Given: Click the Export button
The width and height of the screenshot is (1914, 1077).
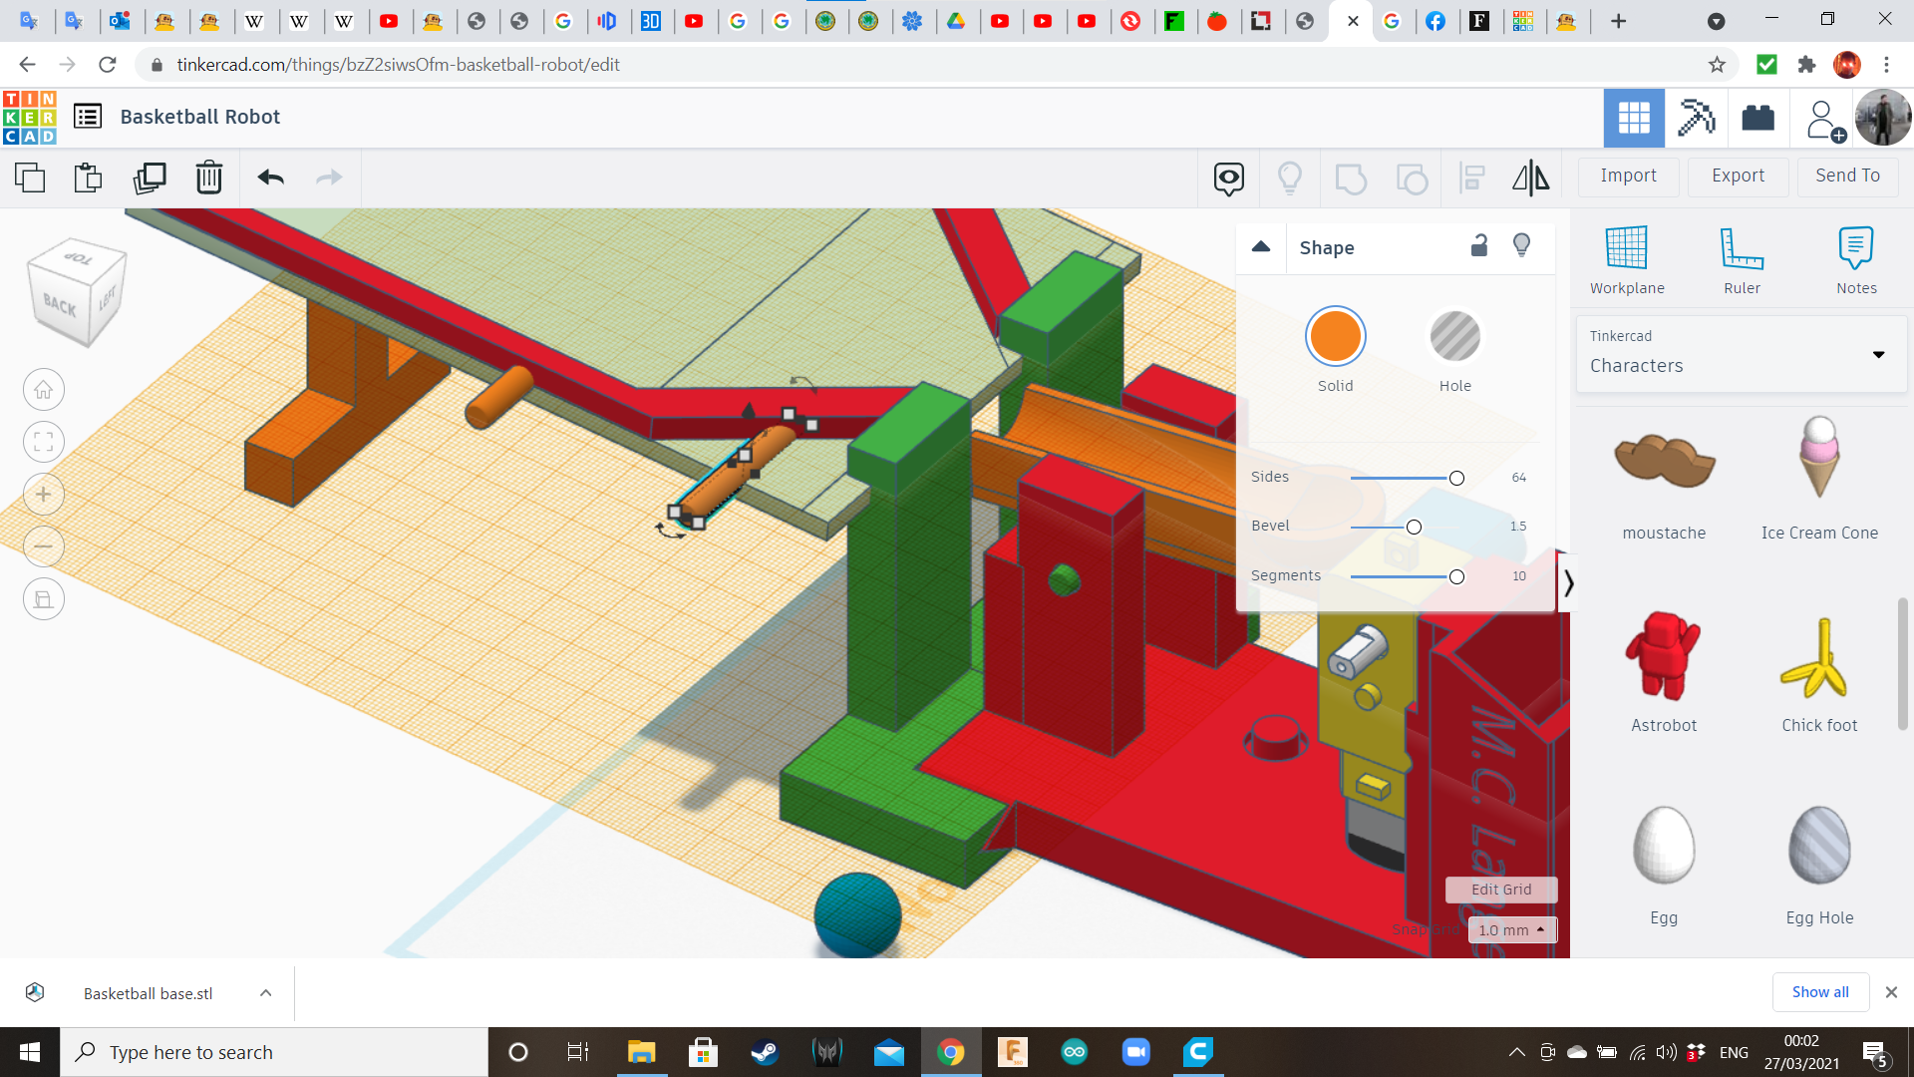Looking at the screenshot, I should 1737,176.
